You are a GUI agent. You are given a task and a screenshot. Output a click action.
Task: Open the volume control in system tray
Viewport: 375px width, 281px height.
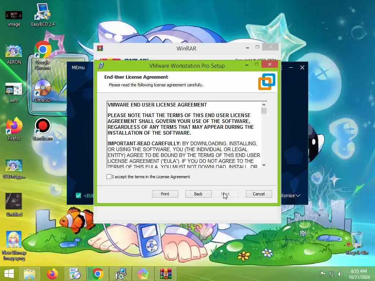point(340,274)
